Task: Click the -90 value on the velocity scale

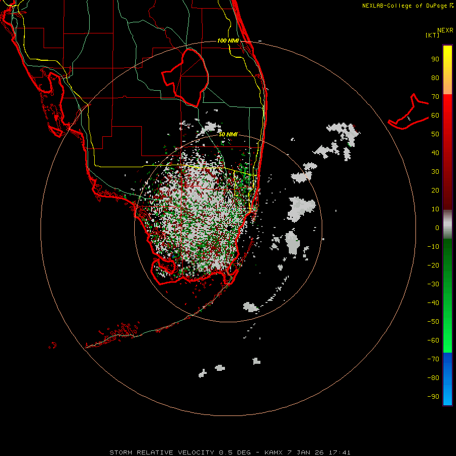Action: [x=433, y=397]
